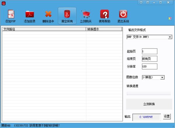Click the 文件路径 column header
The width and height of the screenshot is (175, 128).
[x=44, y=29]
